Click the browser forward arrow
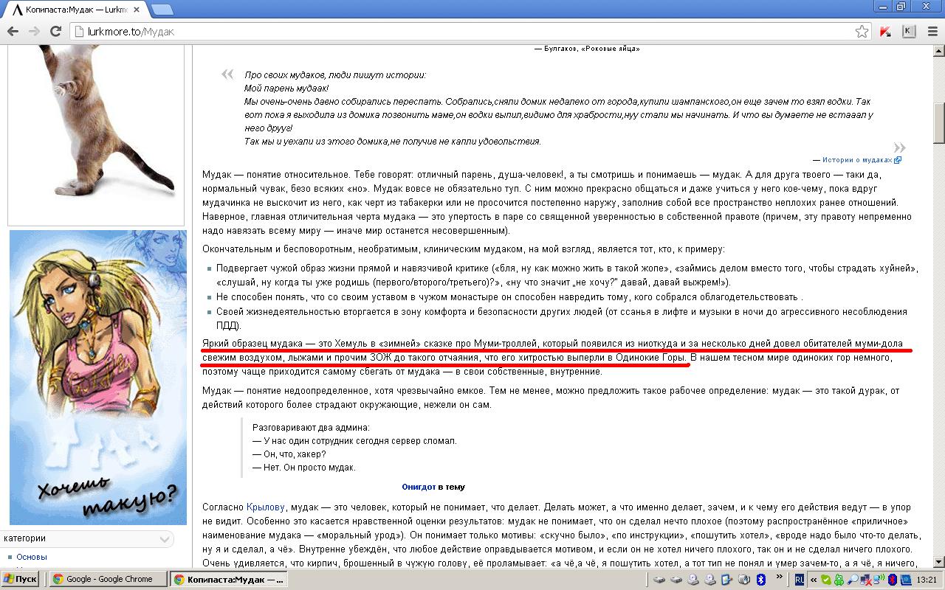Screen dimensions: 945x590 pos(34,31)
